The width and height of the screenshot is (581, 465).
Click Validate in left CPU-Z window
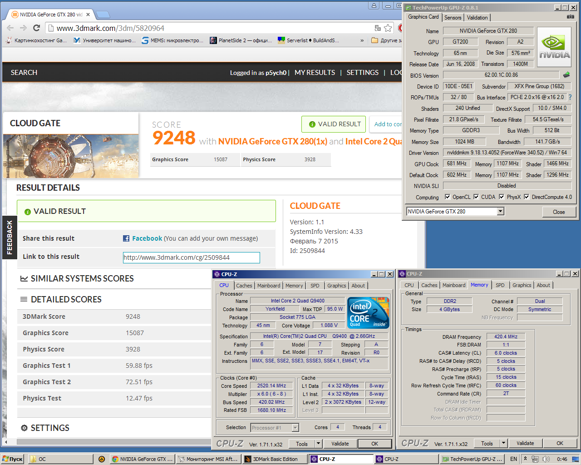(x=340, y=444)
